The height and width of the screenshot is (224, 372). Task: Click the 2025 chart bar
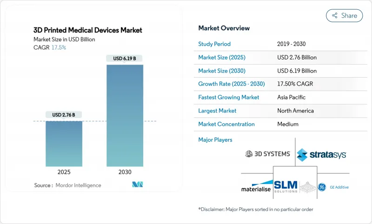(x=64, y=144)
